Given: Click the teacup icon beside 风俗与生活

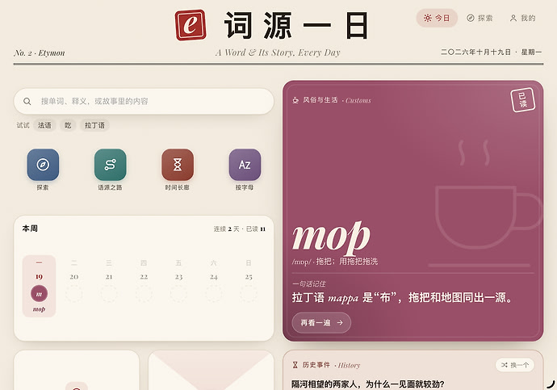Looking at the screenshot, I should (x=295, y=100).
